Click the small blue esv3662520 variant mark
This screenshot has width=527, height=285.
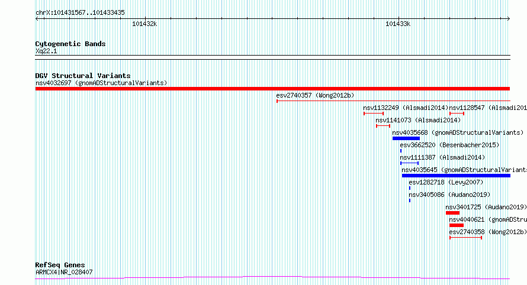[401, 151]
